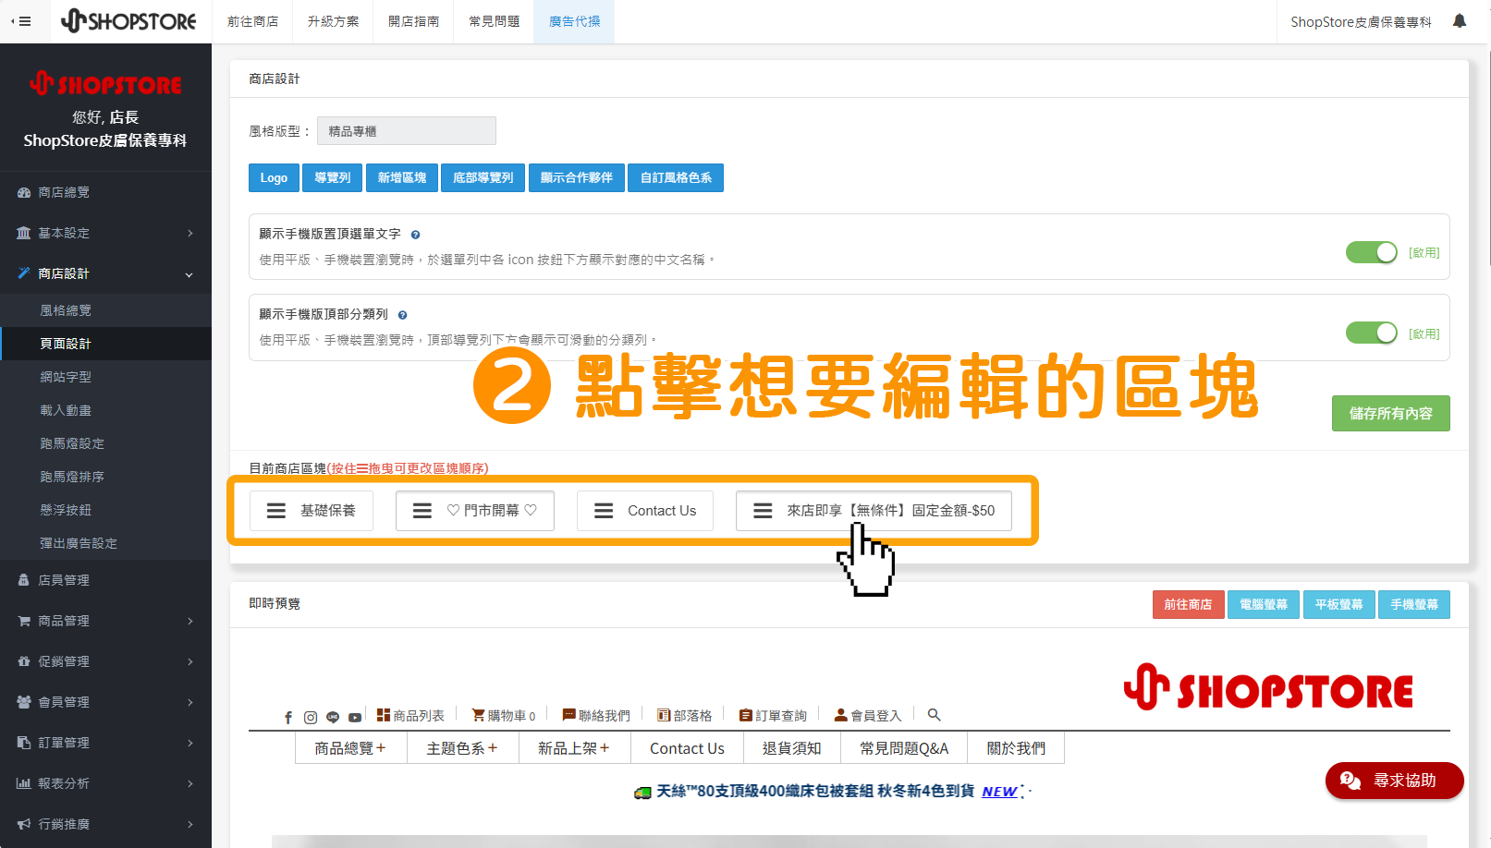Click the ShopStore logo in the top bar

pyautogui.click(x=128, y=20)
